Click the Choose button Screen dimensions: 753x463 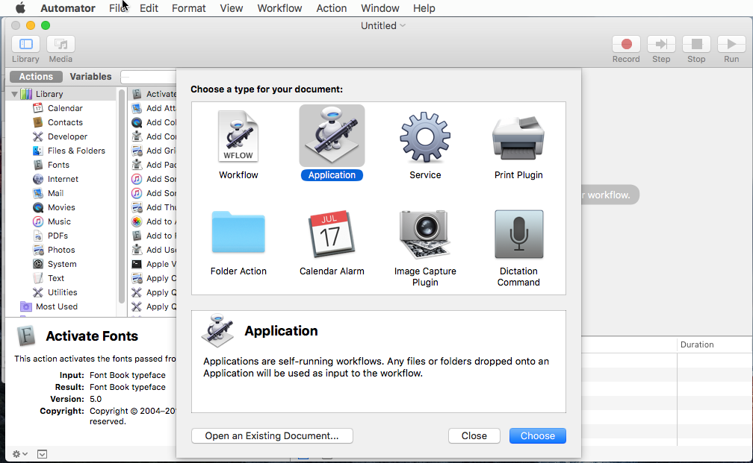537,435
